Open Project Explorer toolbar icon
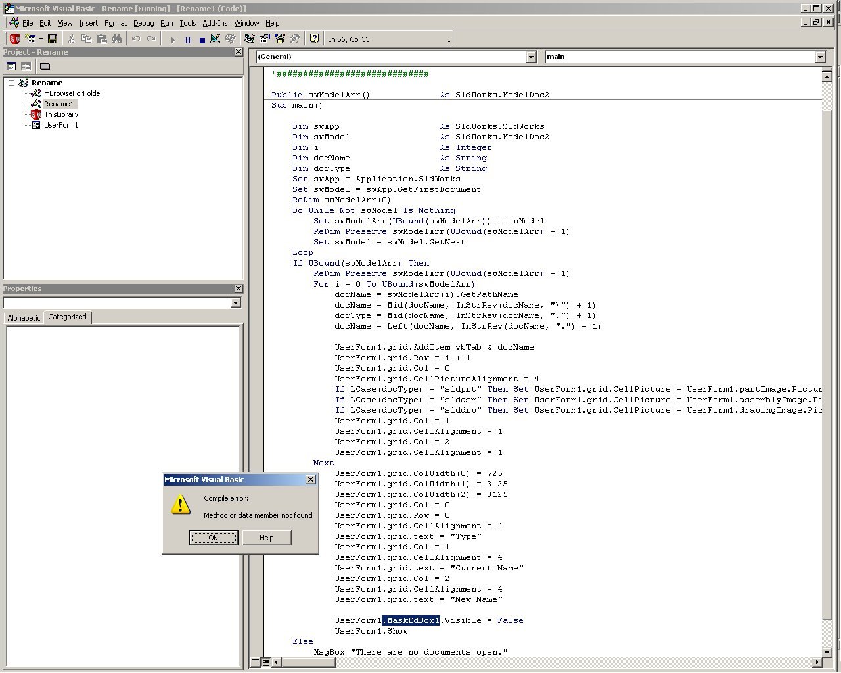841x673 pixels. [x=250, y=39]
